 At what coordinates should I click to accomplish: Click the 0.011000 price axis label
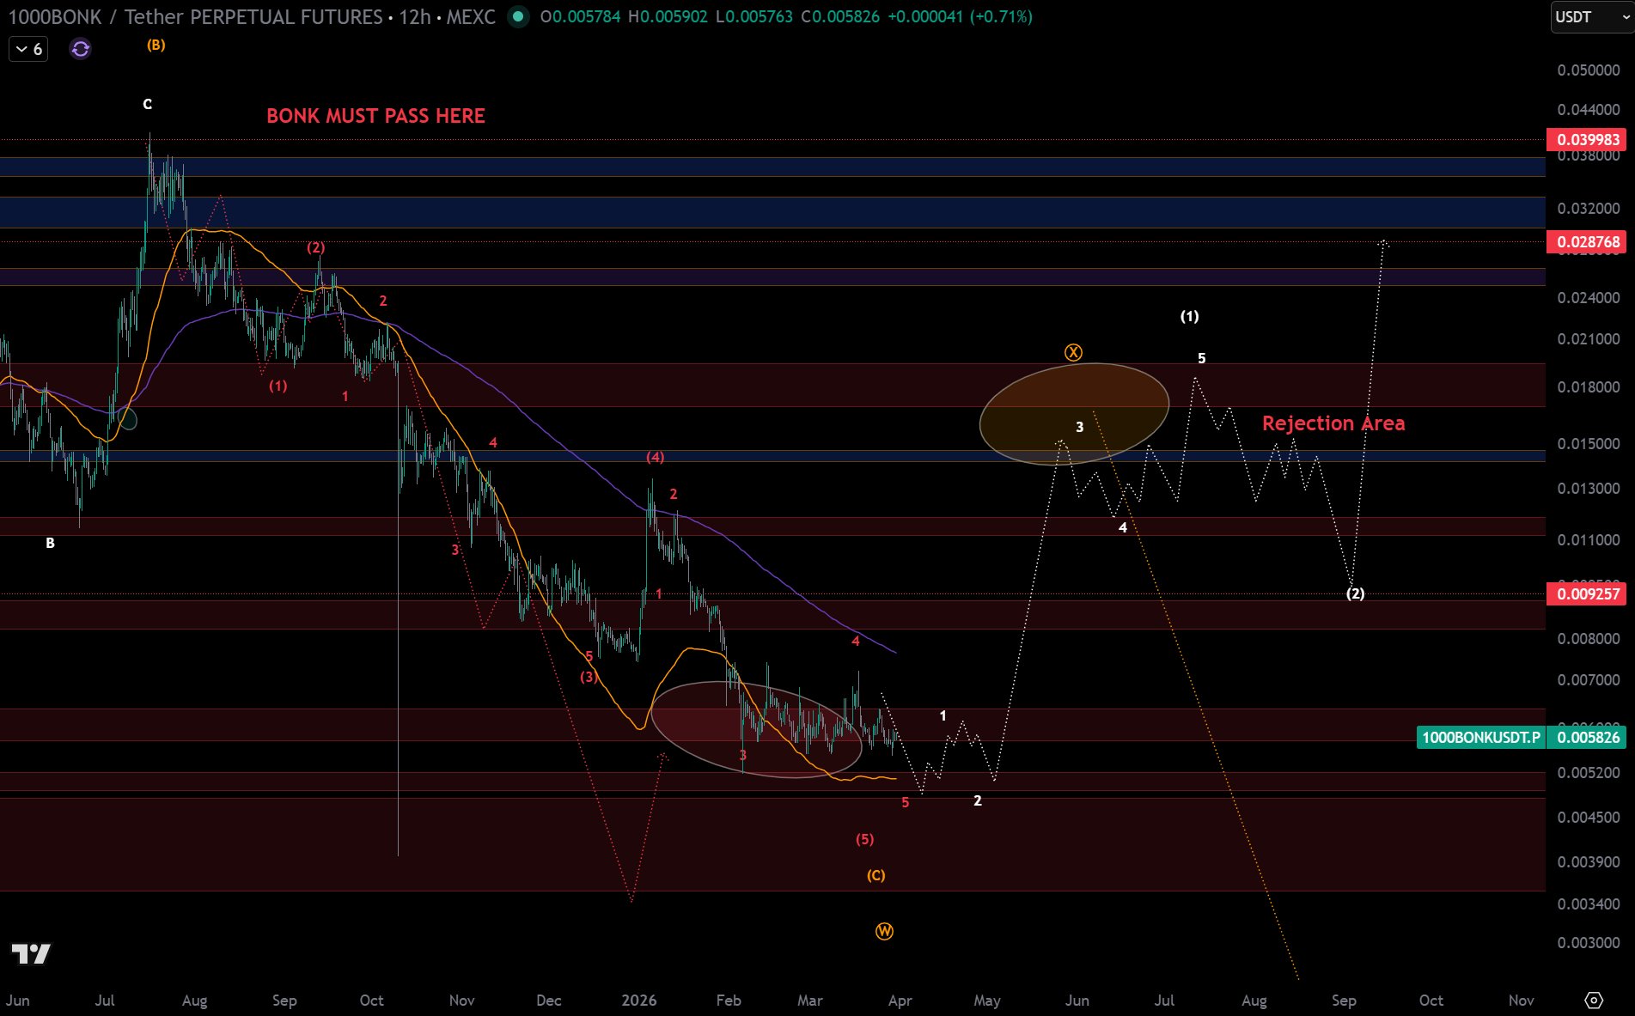1588,539
